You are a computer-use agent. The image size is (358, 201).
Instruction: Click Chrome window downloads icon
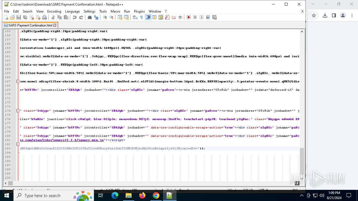coord(325,15)
